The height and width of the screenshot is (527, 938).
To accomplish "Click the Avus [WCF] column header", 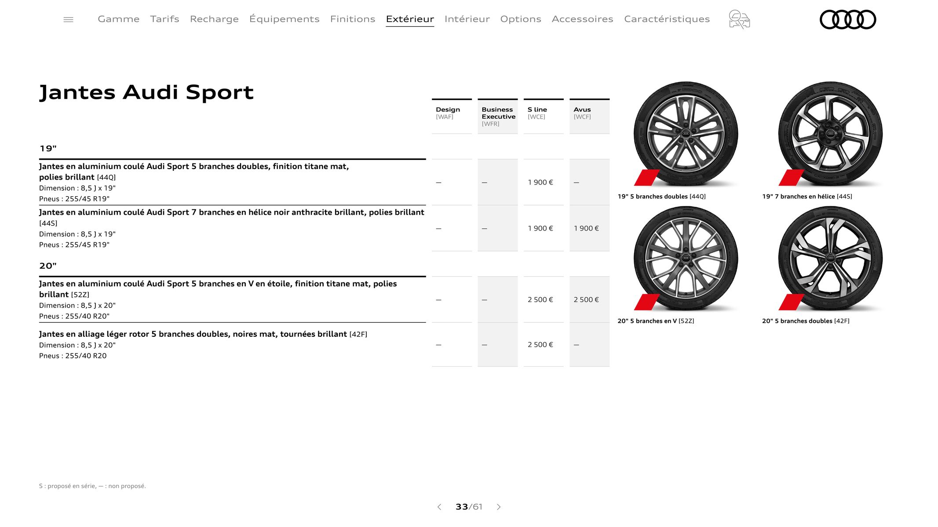I will pyautogui.click(x=589, y=116).
